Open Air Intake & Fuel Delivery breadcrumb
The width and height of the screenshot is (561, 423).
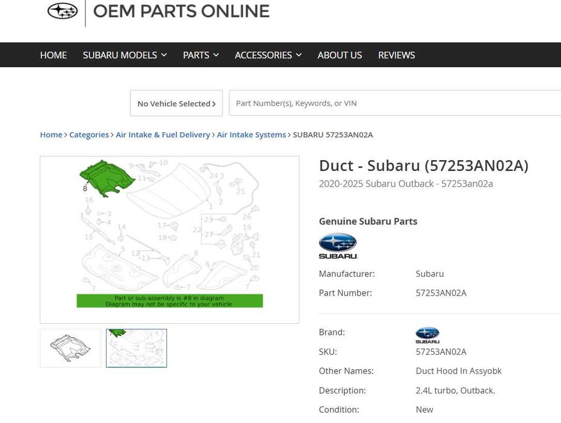click(x=163, y=135)
